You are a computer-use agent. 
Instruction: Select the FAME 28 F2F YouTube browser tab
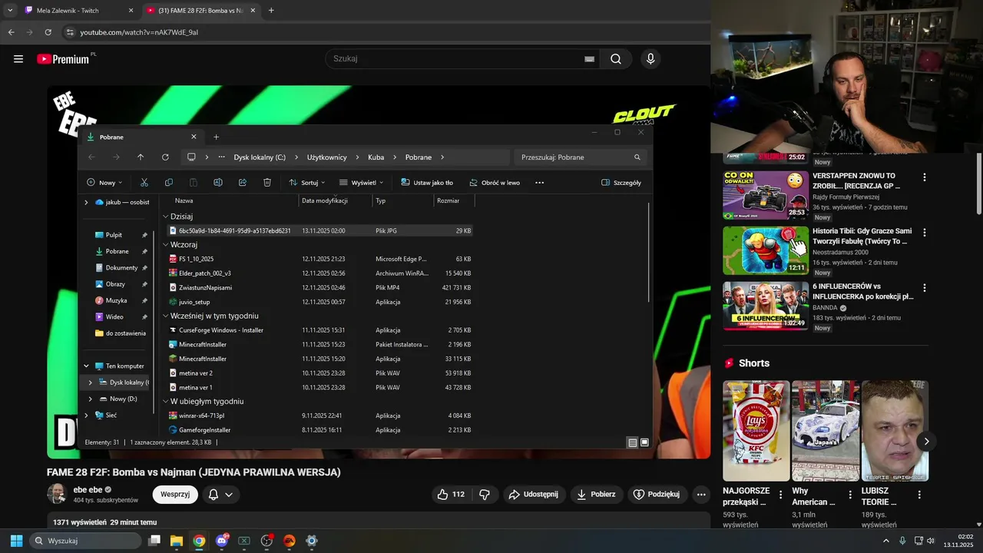[x=201, y=11]
